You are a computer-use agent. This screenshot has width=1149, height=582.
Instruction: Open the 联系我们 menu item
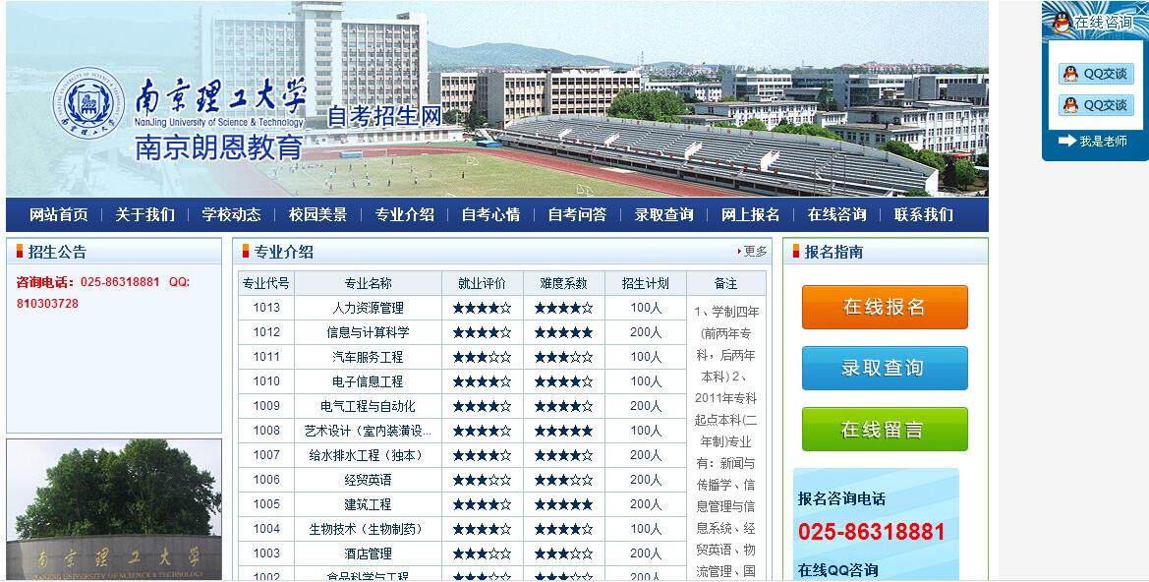(x=923, y=214)
